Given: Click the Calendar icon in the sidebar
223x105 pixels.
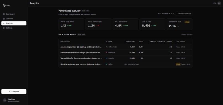Looking at the screenshot, I should [x=4, y=19].
